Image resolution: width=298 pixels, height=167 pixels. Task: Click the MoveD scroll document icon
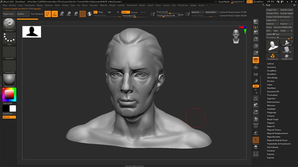(x=256, y=32)
